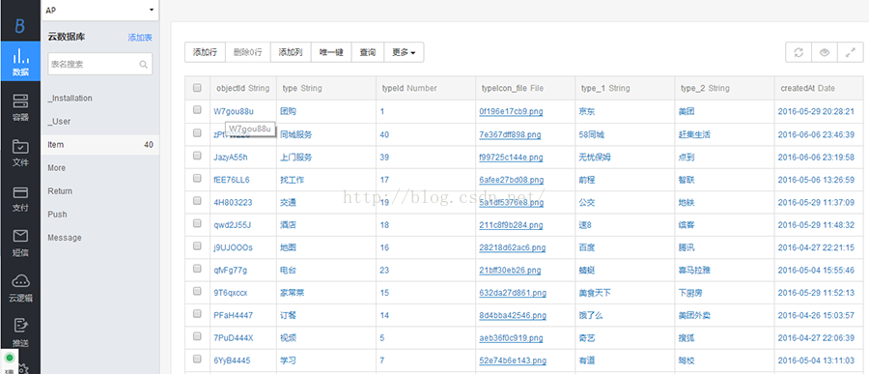The width and height of the screenshot is (869, 374).
Task: Select the _Installation table
Action: [x=100, y=99]
